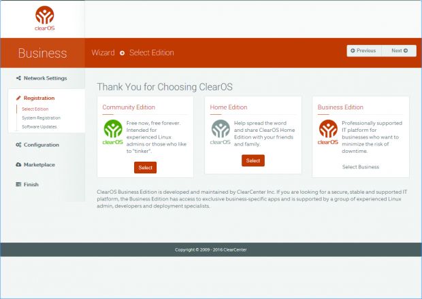Image resolution: width=422 pixels, height=299 pixels.
Task: Expand the Configuration sidebar section
Action: click(x=41, y=145)
